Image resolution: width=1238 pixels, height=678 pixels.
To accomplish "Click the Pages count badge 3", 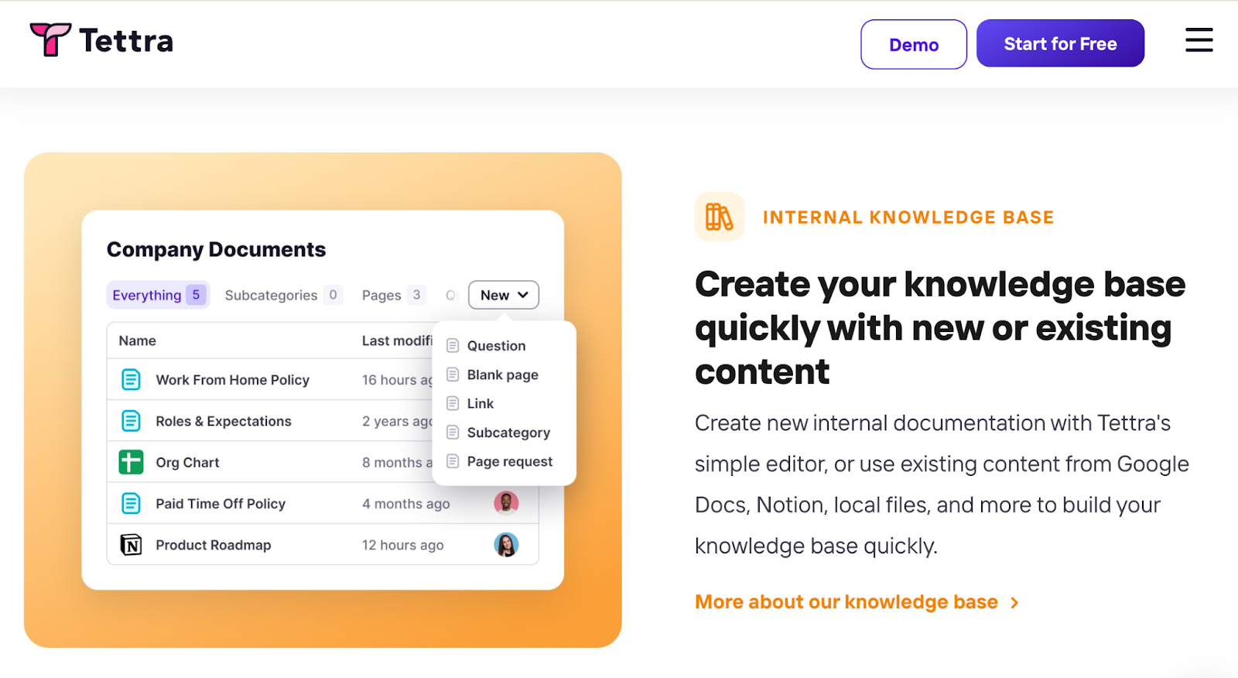I will coord(417,295).
